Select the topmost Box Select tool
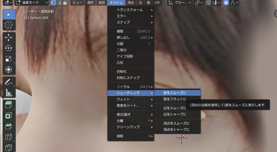This screenshot has height=152, width=277. pyautogui.click(x=9, y=14)
